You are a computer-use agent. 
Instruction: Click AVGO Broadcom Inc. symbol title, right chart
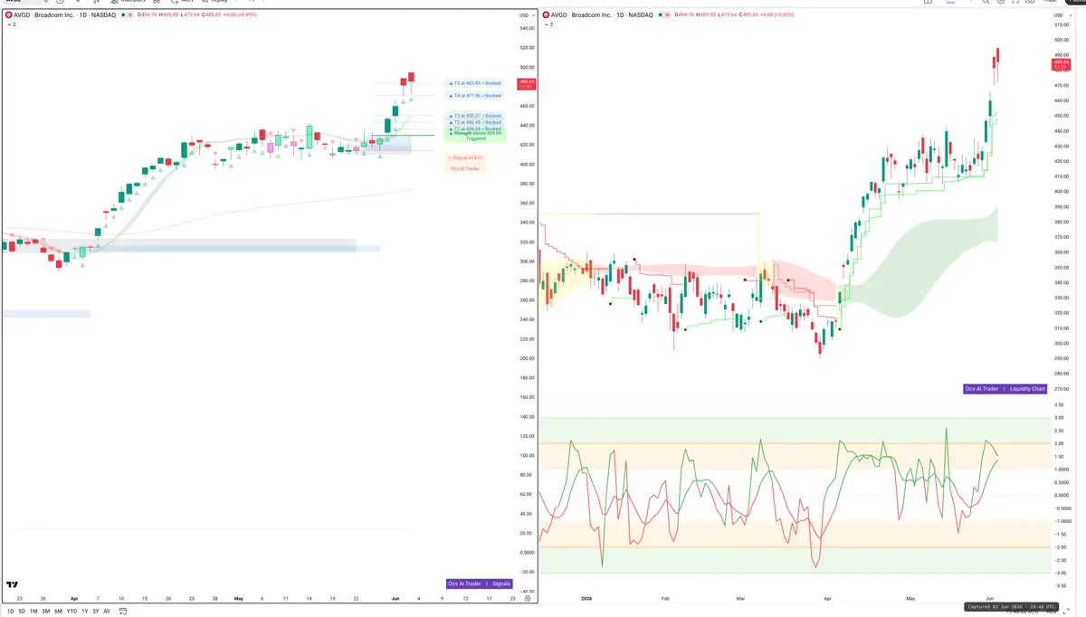coord(603,15)
